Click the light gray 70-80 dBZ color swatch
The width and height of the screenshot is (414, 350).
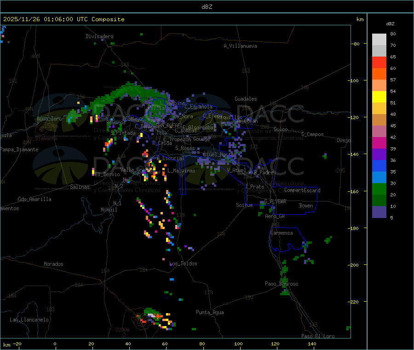379,40
